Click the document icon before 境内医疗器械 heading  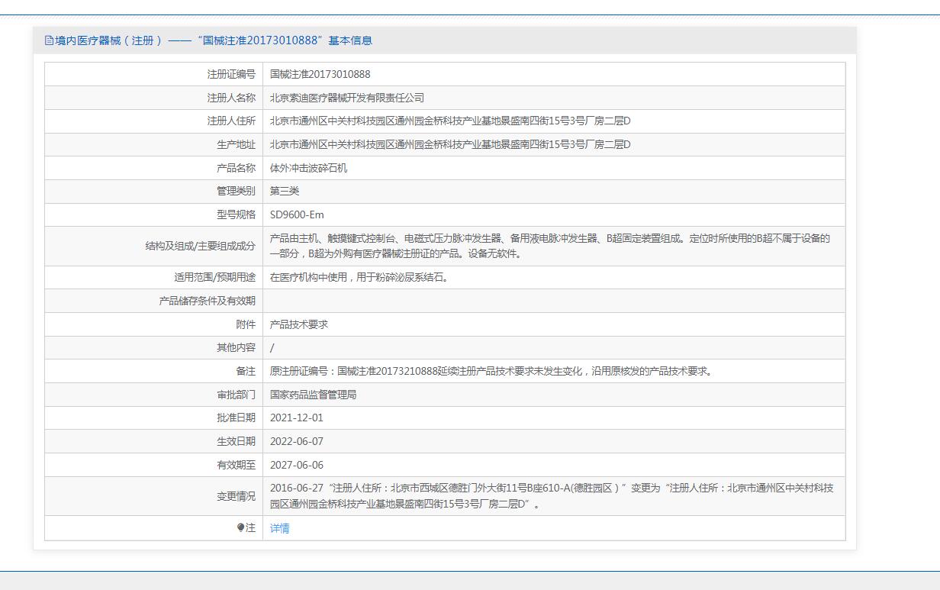click(x=49, y=40)
